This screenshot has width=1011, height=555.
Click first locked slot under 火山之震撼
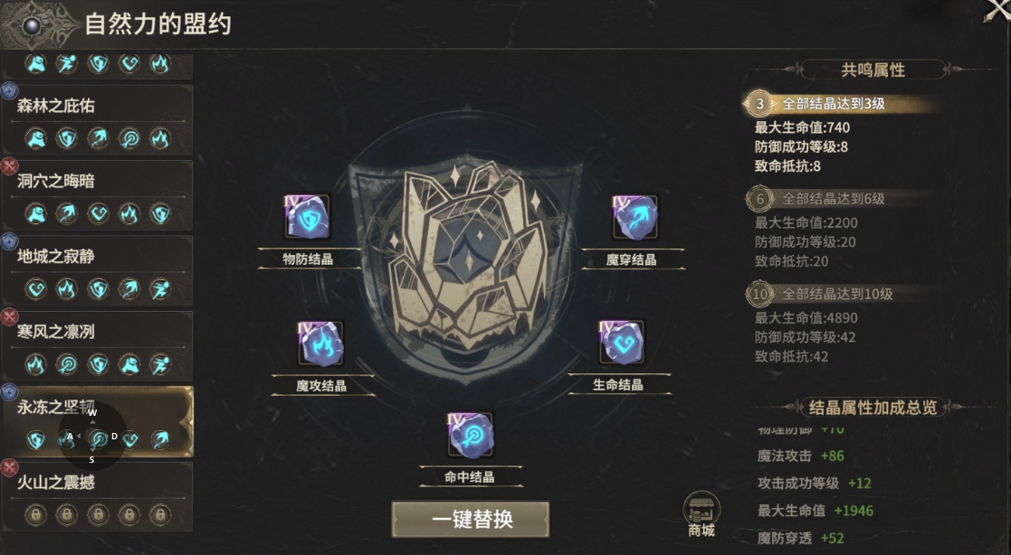click(35, 514)
